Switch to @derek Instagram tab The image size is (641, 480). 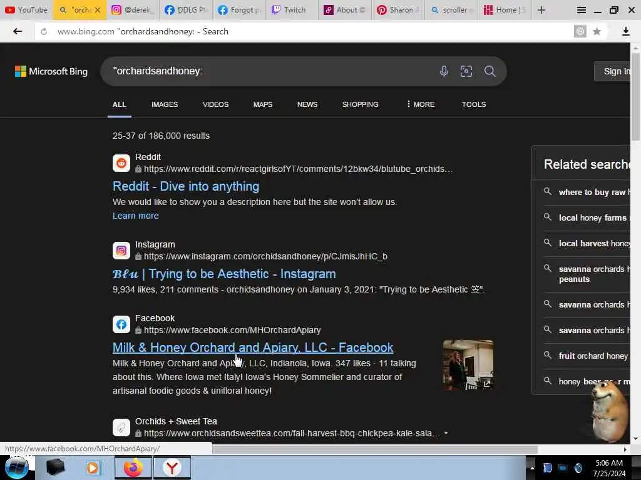point(133,10)
